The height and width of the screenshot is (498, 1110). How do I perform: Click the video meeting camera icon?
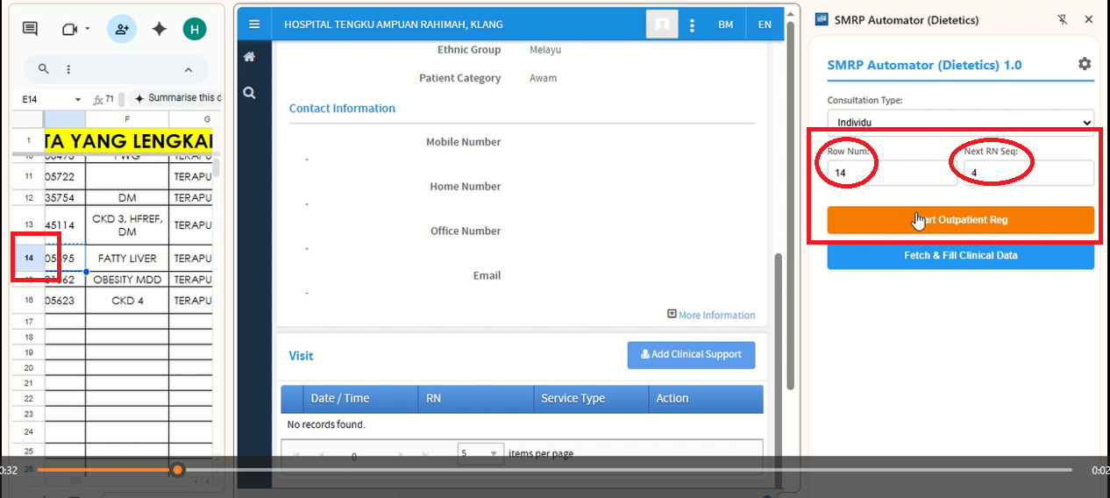click(x=70, y=29)
